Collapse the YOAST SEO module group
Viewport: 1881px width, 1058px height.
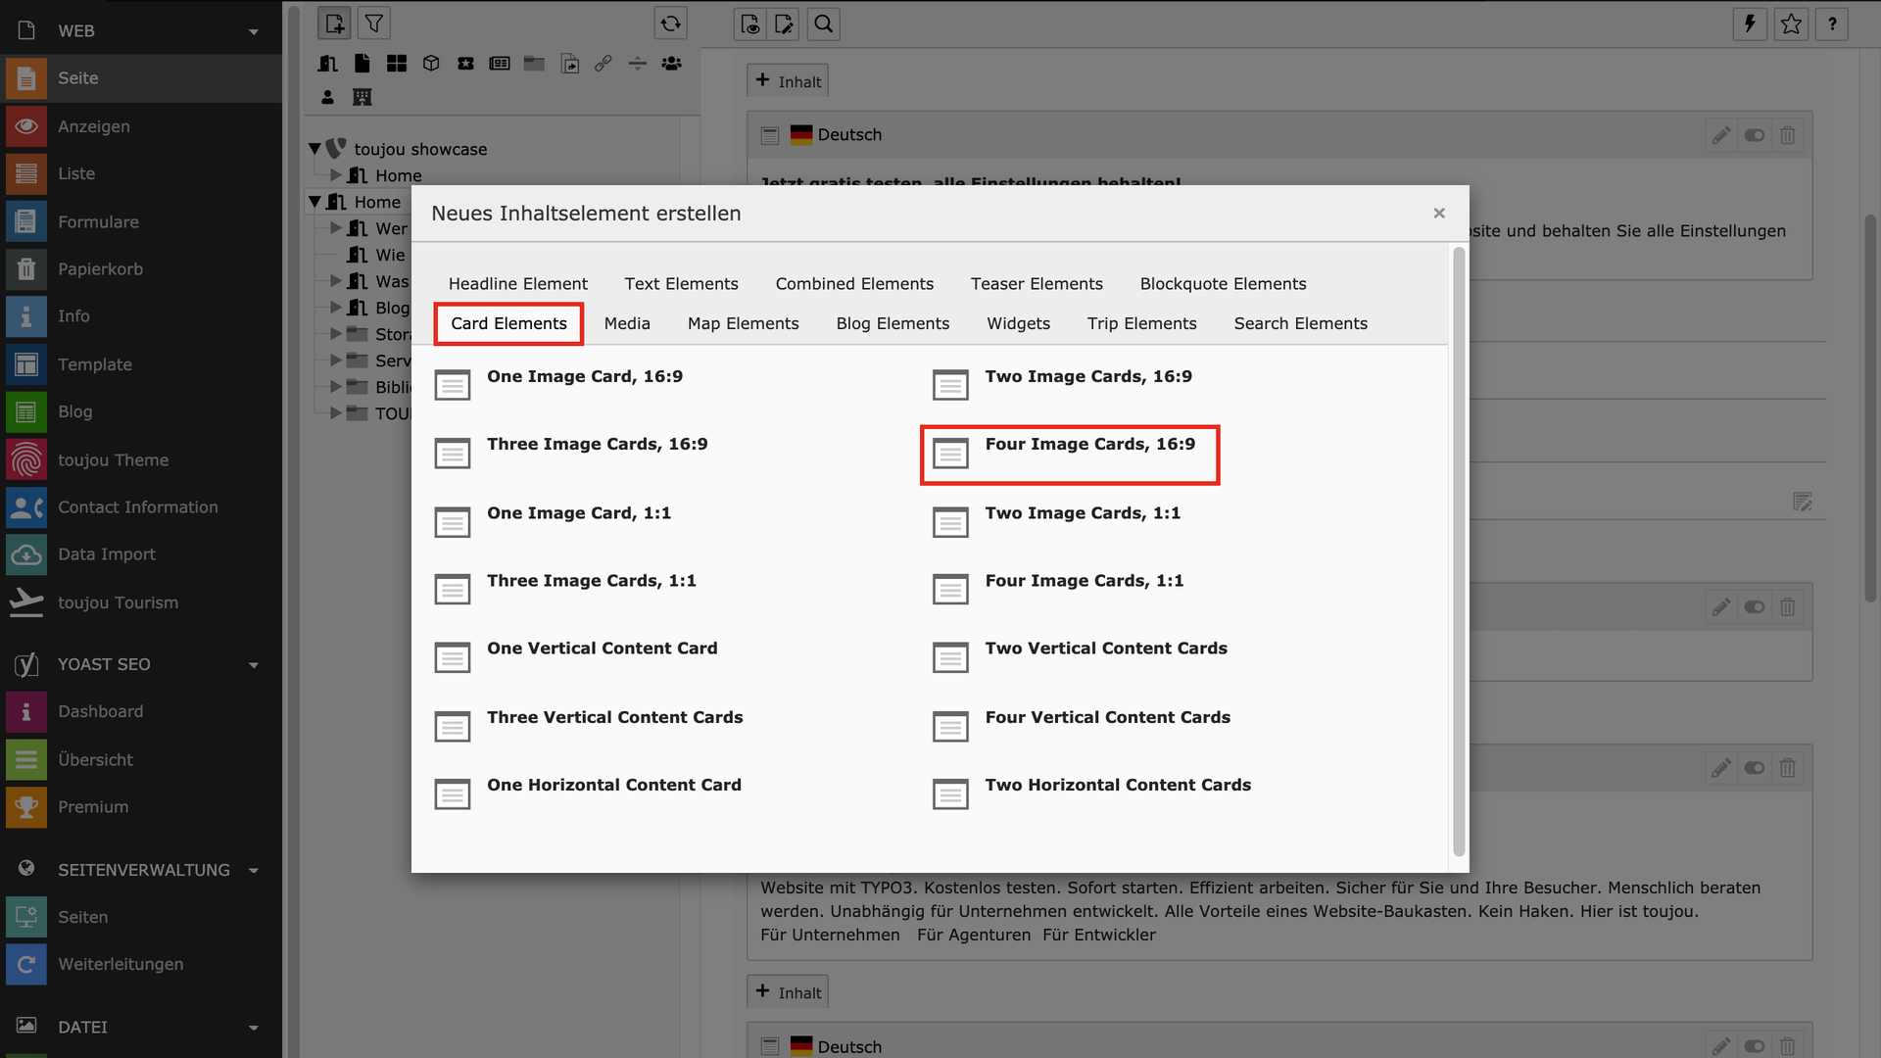pyautogui.click(x=254, y=664)
